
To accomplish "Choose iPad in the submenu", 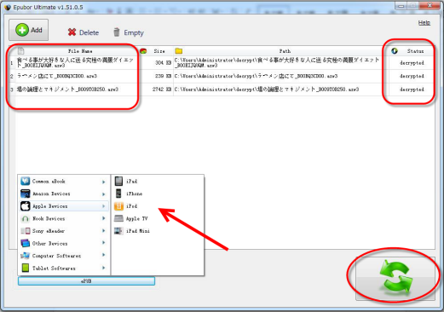I will (x=158, y=182).
